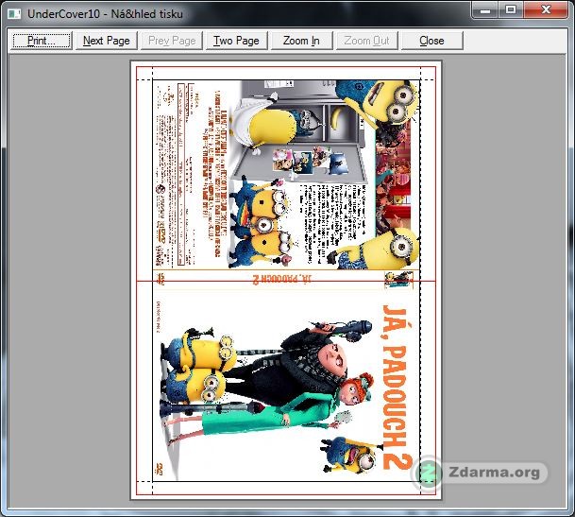The image size is (575, 517).
Task: Zoom In on the print preview
Action: [301, 41]
